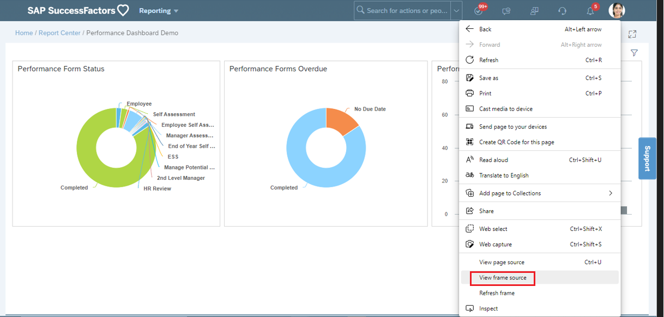Select Save as in the context menu
The width and height of the screenshot is (664, 317).
pos(540,78)
